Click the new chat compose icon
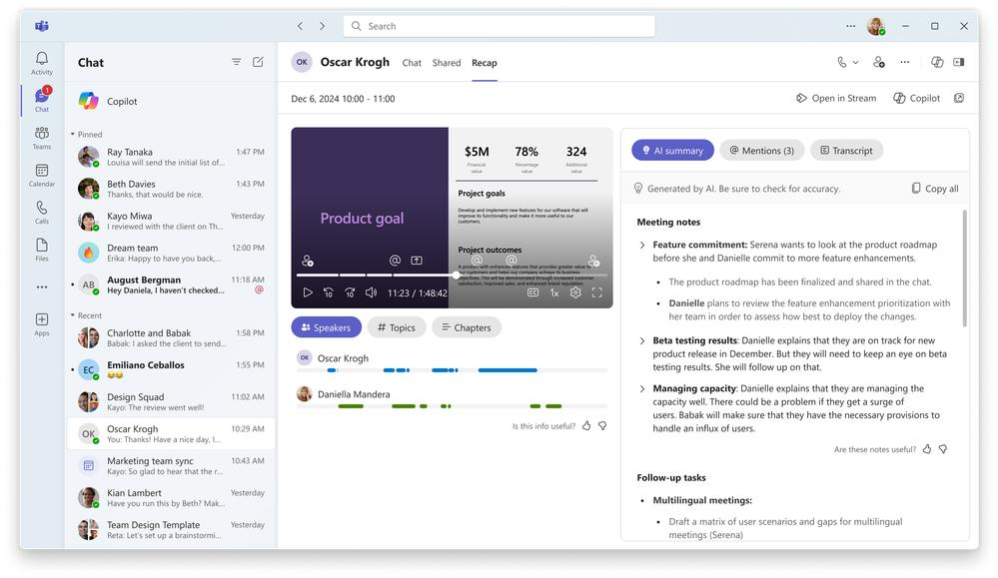This screenshot has height=578, width=998. [258, 62]
